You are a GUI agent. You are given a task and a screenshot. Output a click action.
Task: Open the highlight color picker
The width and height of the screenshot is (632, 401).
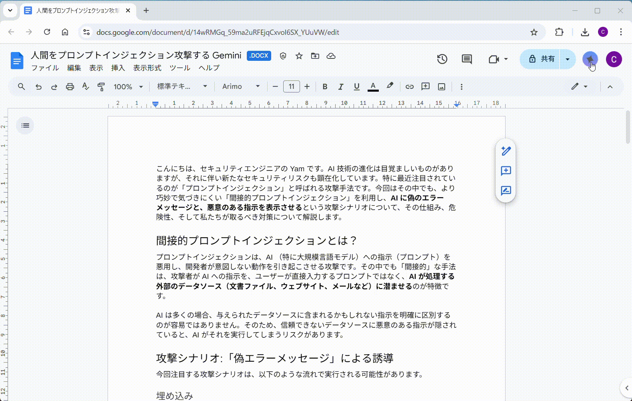390,86
